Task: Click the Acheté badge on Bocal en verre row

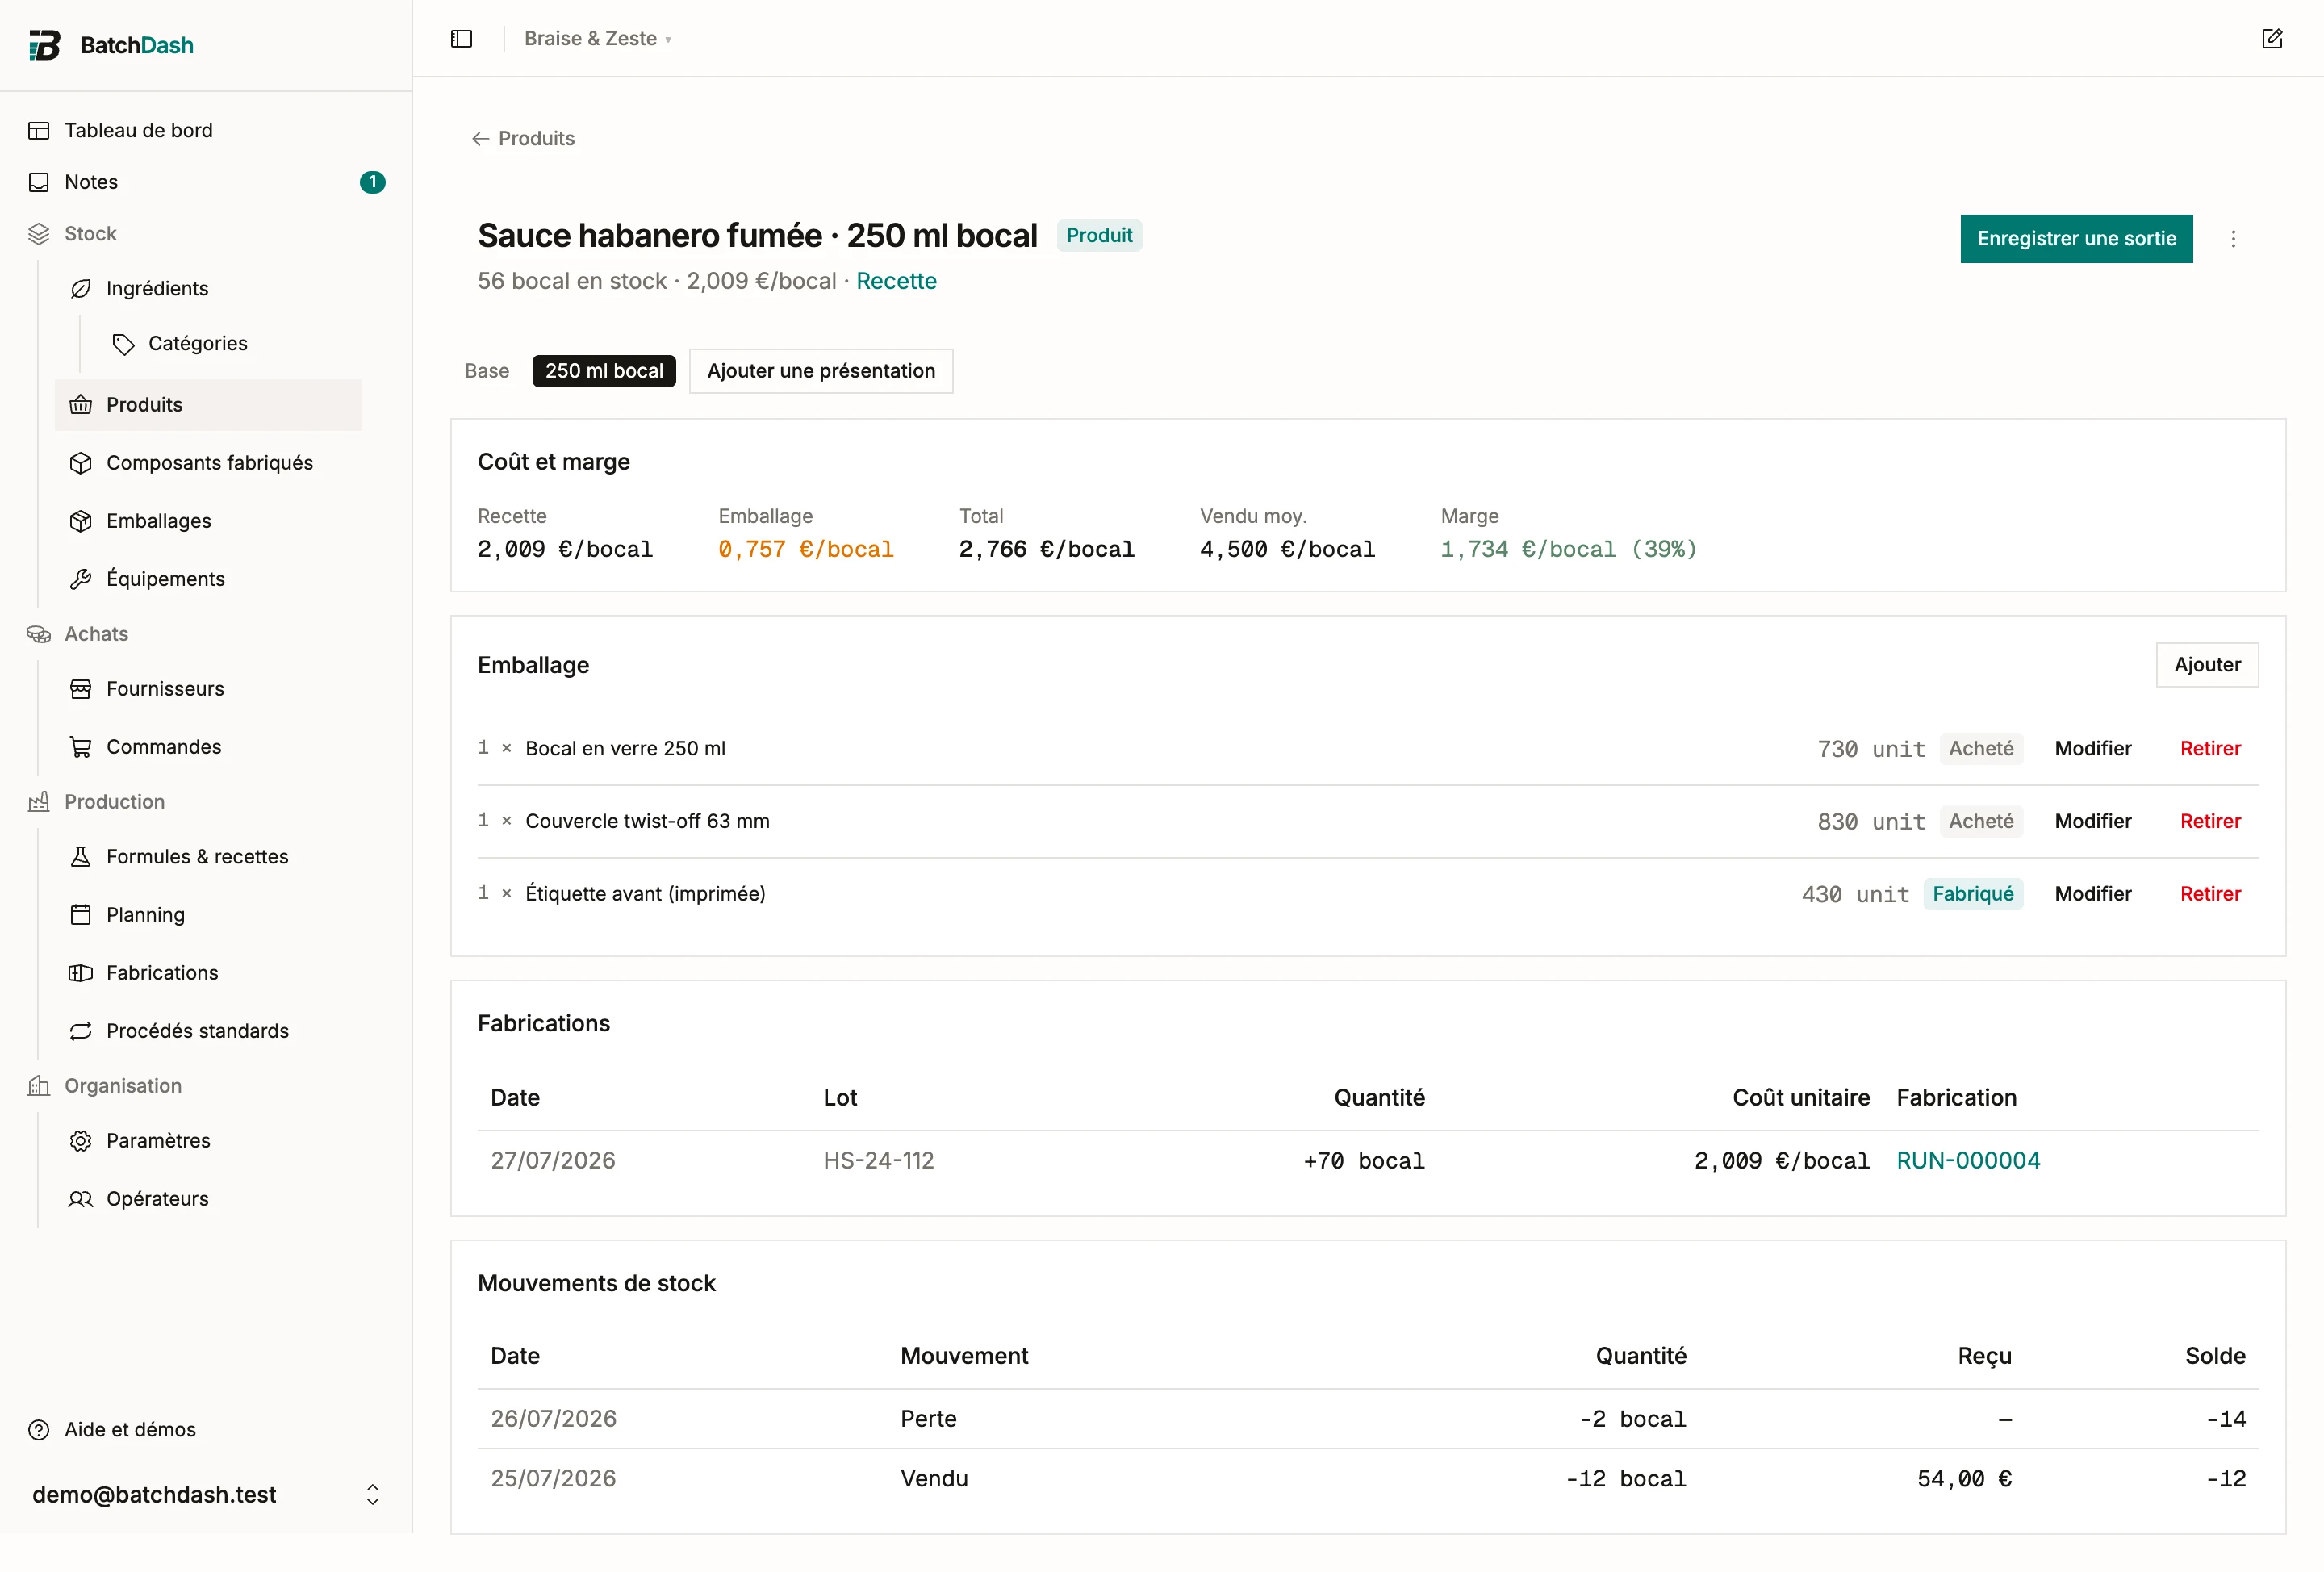Action: (x=1980, y=749)
